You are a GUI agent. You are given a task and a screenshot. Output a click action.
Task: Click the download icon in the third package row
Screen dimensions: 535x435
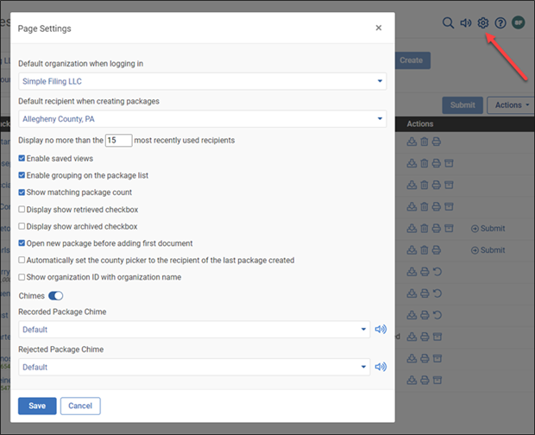click(412, 185)
